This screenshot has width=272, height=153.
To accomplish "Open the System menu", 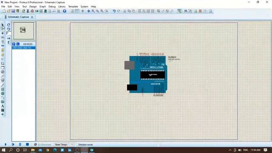I will pos(84,7).
